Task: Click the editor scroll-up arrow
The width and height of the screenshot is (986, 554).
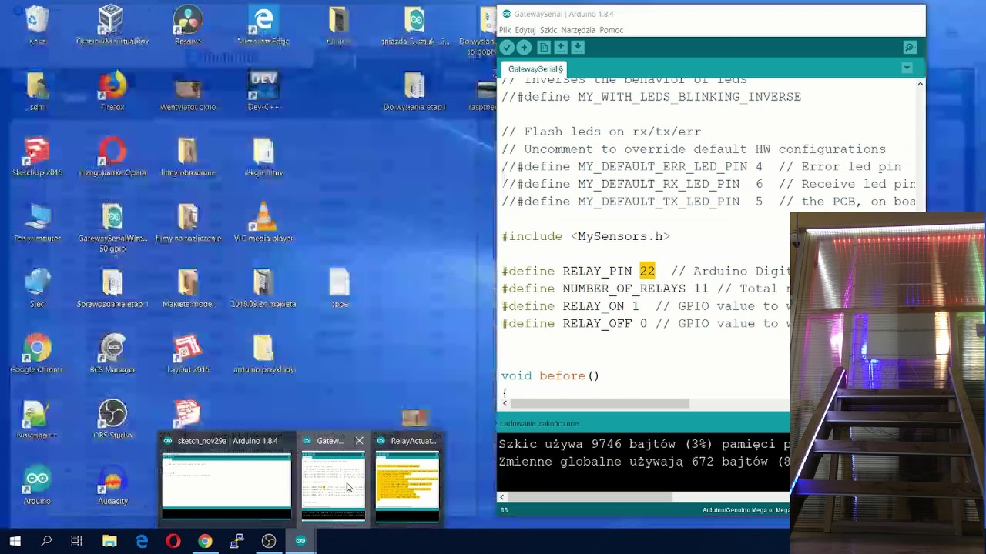Action: pos(920,83)
